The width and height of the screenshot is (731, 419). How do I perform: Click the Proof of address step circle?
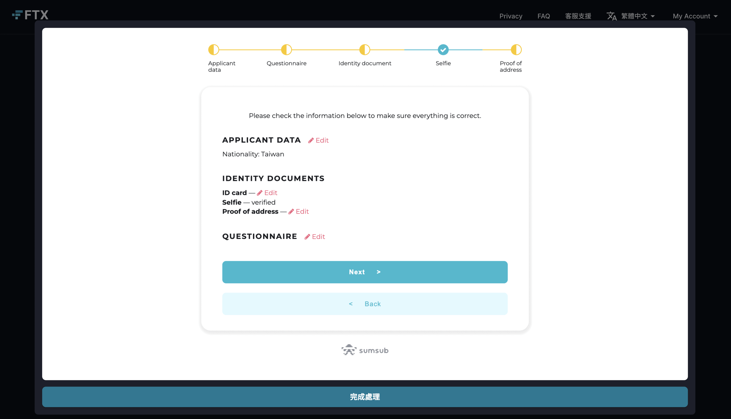pos(516,50)
